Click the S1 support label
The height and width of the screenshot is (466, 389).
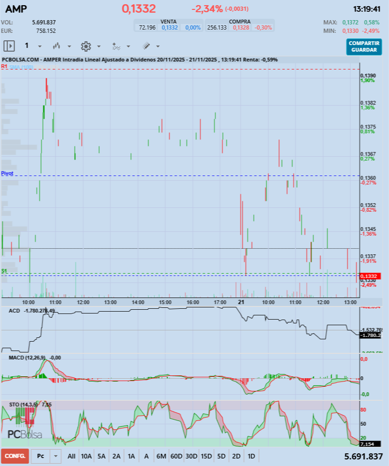tap(4, 271)
